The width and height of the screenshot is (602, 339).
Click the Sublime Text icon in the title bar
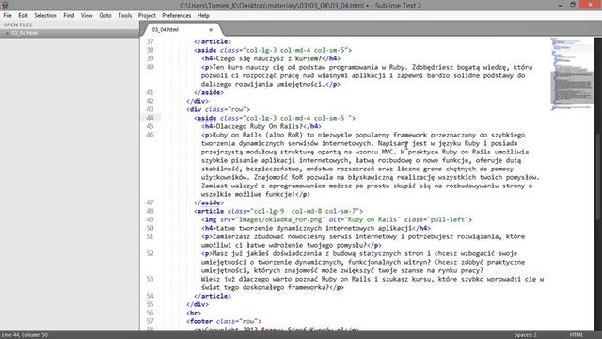tap(5, 5)
